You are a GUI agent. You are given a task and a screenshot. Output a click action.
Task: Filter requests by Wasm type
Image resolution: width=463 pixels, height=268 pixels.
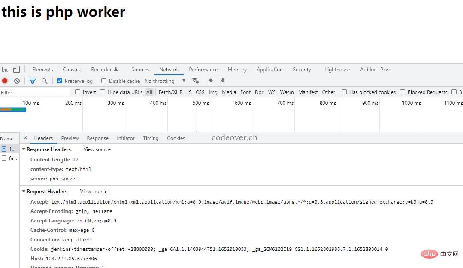(x=287, y=92)
